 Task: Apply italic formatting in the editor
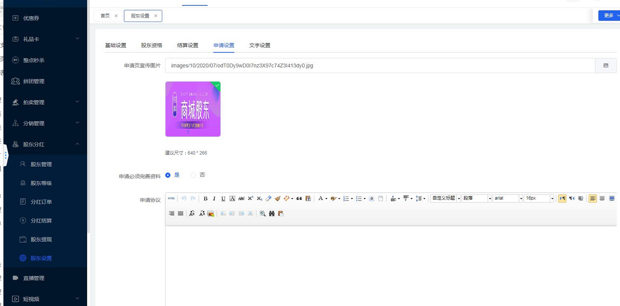tap(214, 198)
